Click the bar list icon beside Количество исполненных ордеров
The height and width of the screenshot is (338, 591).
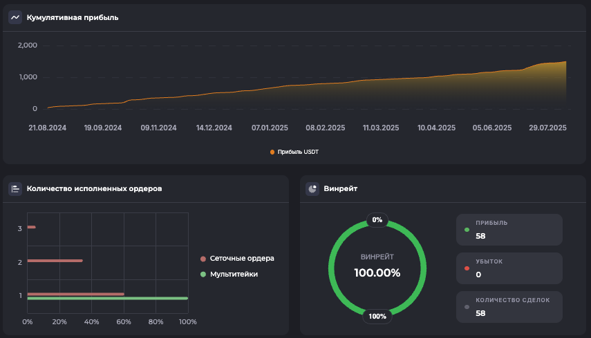[15, 188]
